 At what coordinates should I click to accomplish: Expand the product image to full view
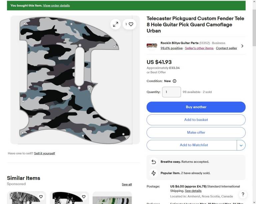tap(115, 24)
